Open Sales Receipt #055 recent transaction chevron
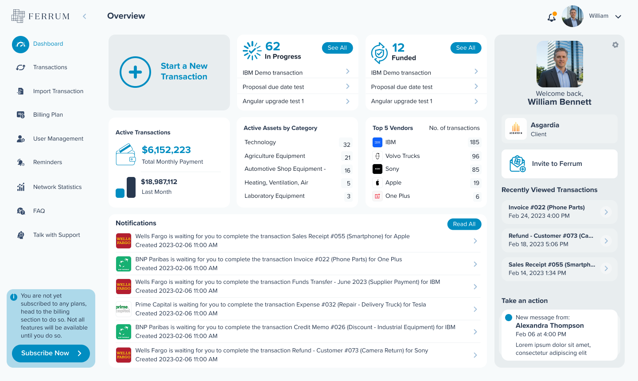This screenshot has height=381, width=638. click(606, 268)
